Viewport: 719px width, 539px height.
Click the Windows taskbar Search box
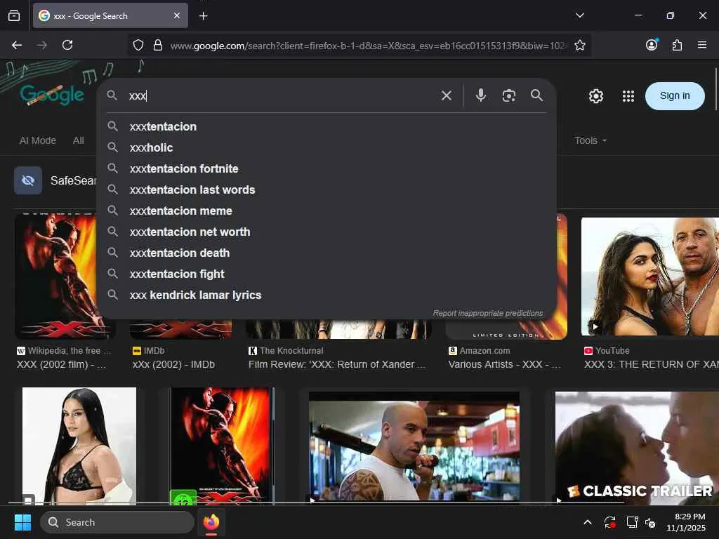[117, 522]
